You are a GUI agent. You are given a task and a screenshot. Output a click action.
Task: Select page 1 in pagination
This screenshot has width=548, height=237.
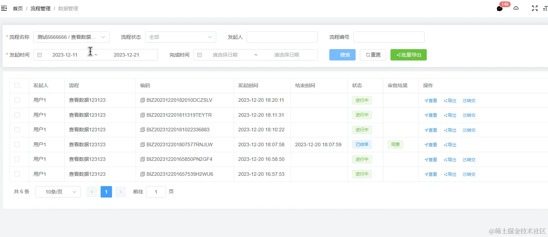(x=106, y=192)
